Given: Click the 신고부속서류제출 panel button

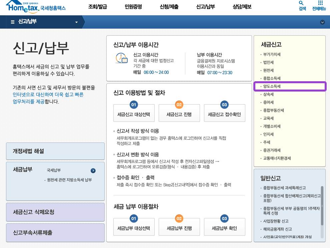Looking at the screenshot, I should coord(55,233).
